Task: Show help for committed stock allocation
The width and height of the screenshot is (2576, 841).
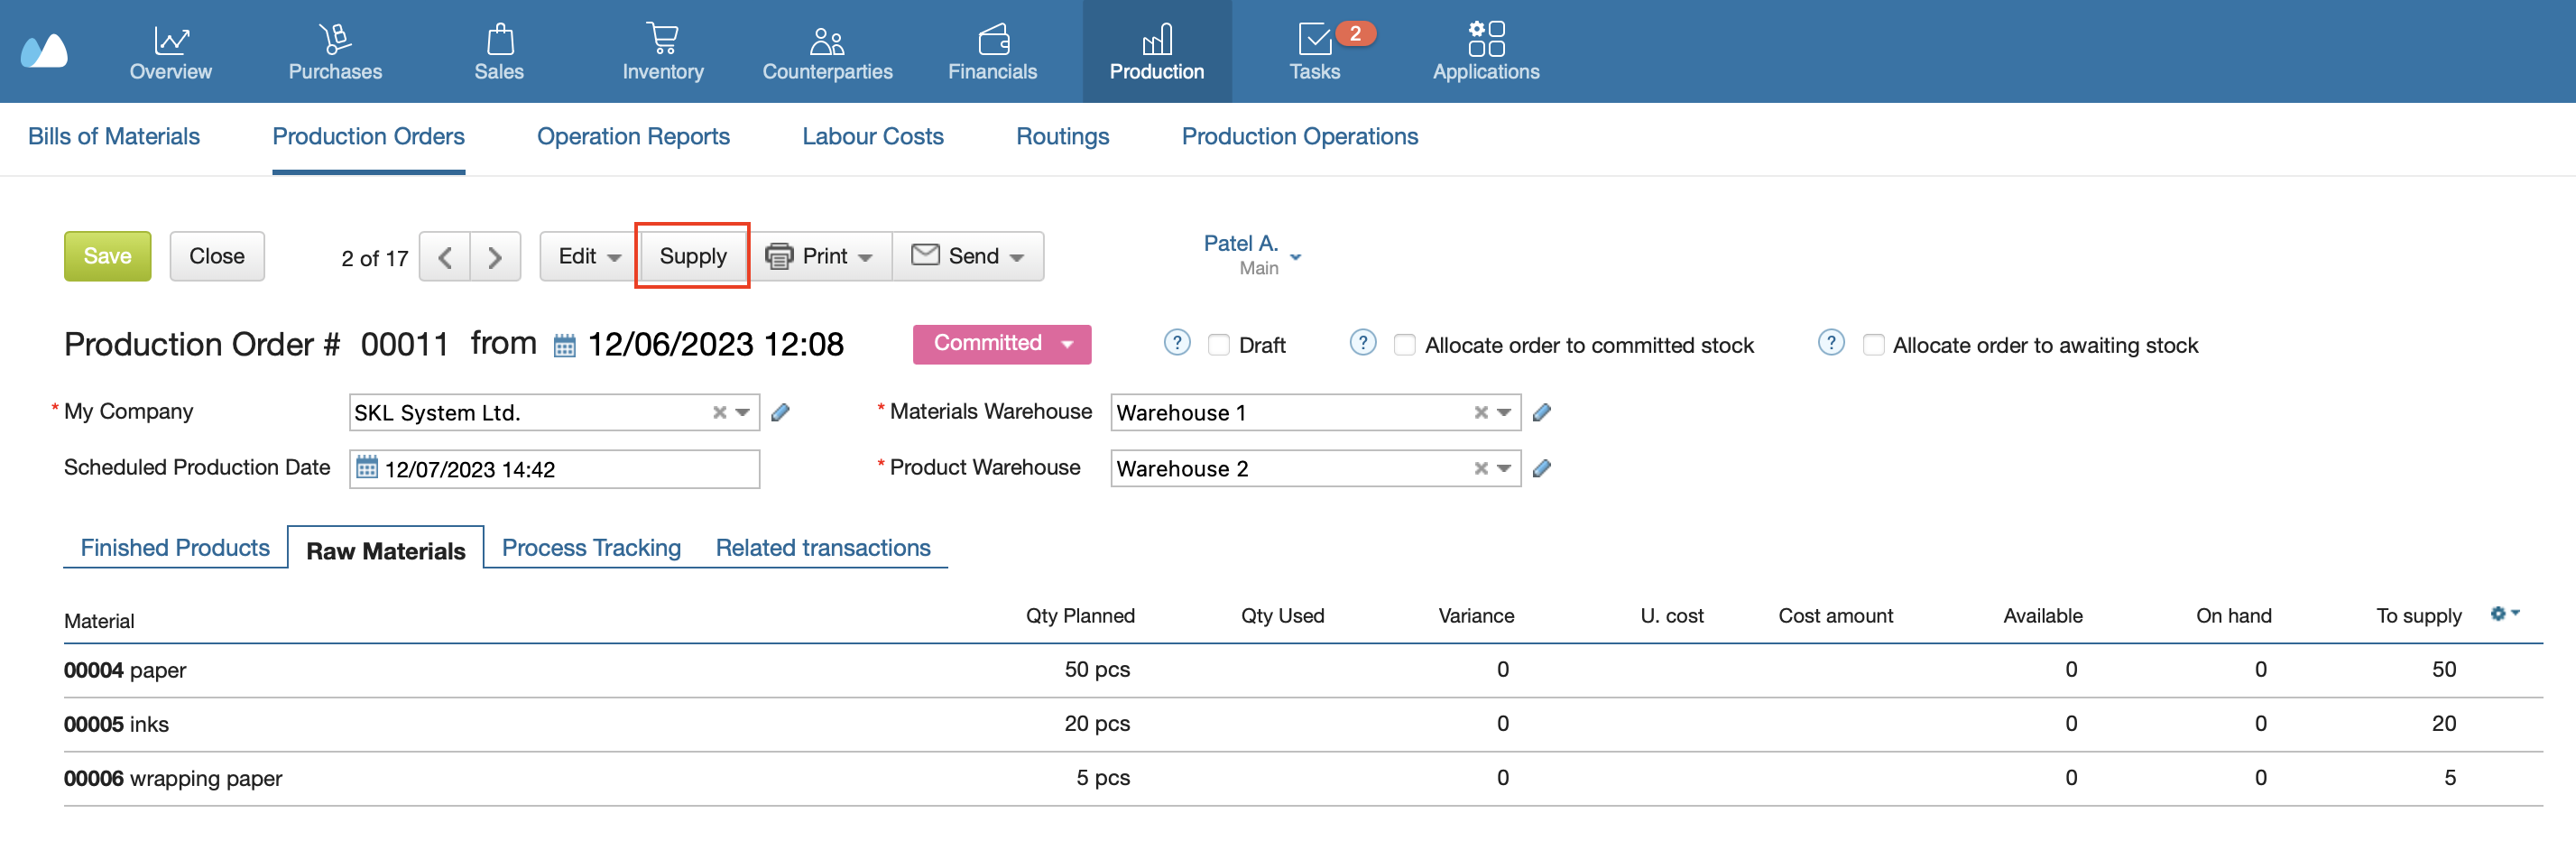Action: coord(1363,342)
